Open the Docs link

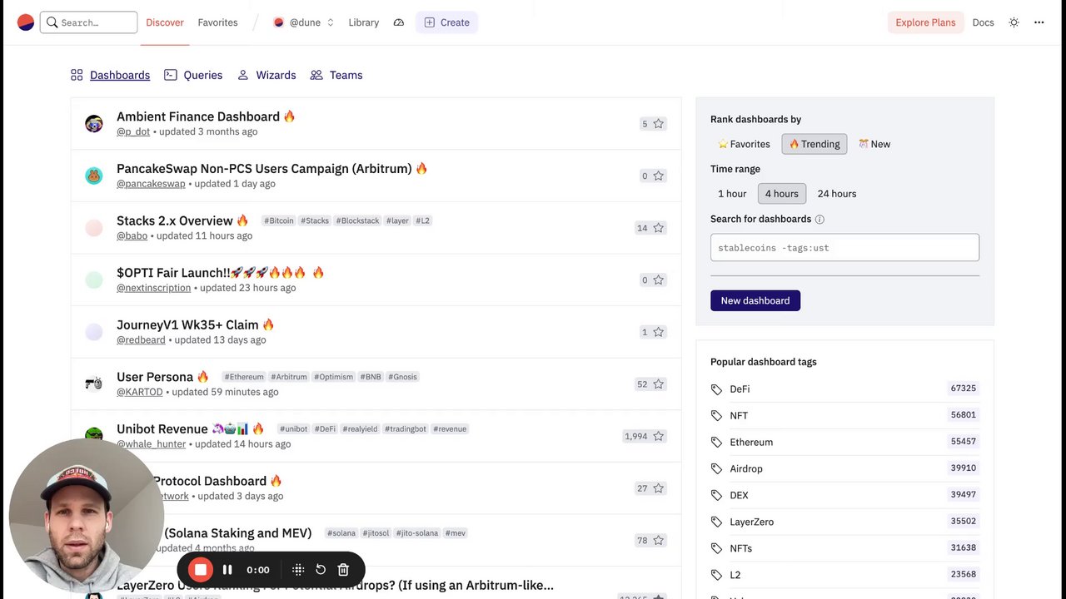pyautogui.click(x=983, y=22)
